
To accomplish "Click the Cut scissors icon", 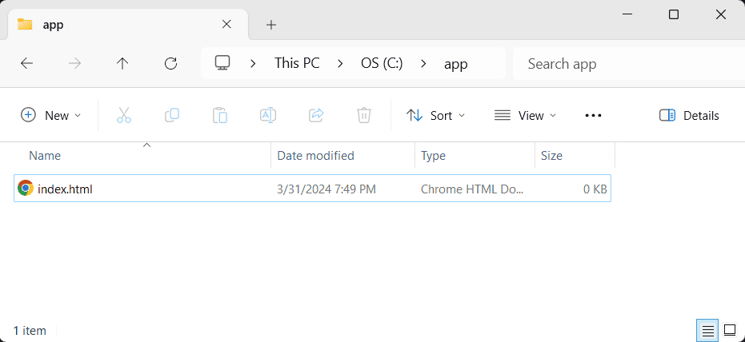I will [x=123, y=115].
